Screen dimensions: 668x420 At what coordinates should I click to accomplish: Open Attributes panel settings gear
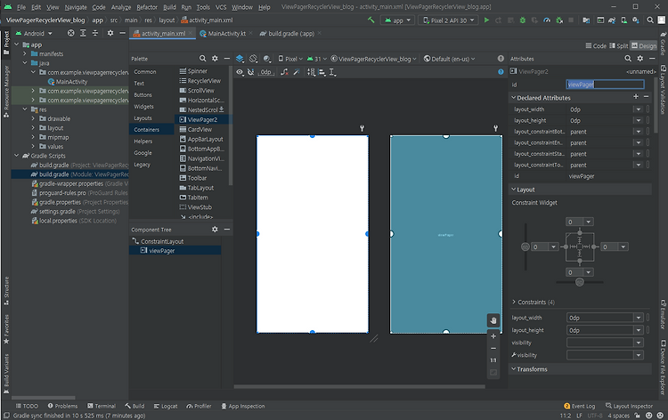[639, 59]
